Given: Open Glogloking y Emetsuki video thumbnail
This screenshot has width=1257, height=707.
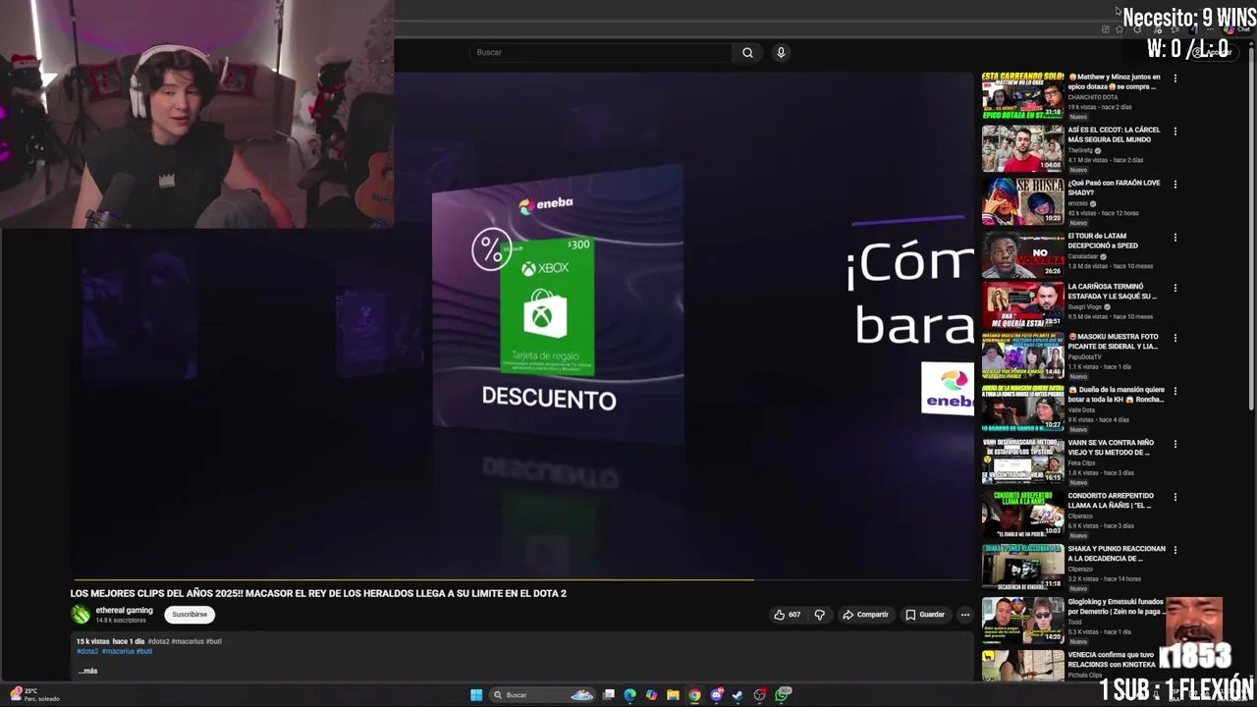Looking at the screenshot, I should 1022,620.
